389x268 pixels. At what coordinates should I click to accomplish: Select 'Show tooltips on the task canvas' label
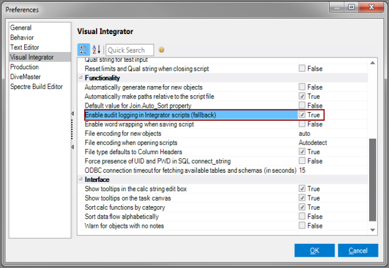coord(128,198)
